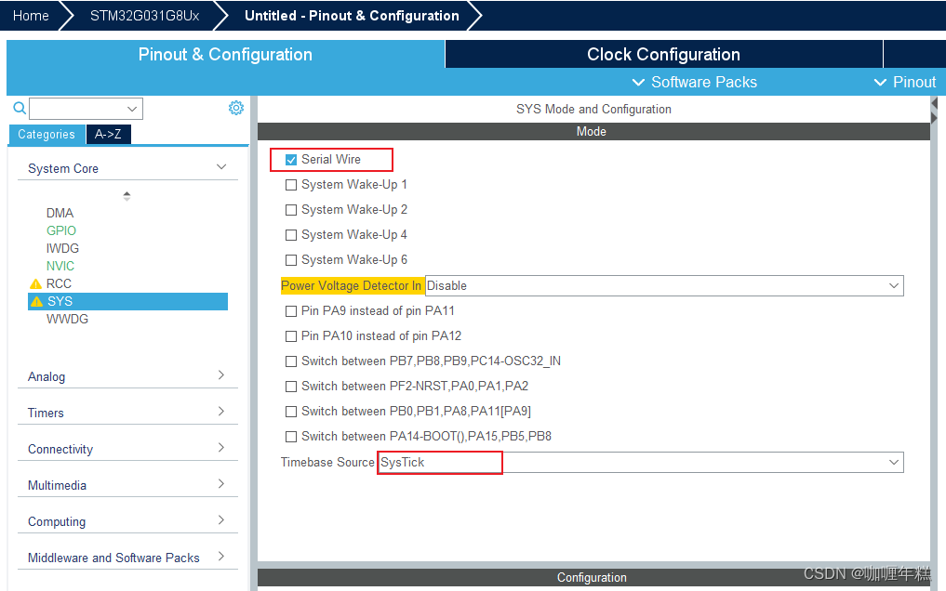Viewport: 946px width, 591px height.
Task: Switch to Pinout & Configuration tab
Action: tap(225, 54)
